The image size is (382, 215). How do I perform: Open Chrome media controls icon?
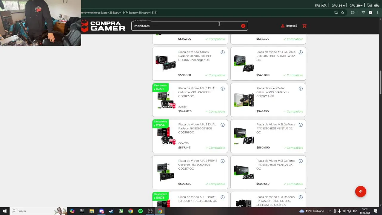click(363, 13)
